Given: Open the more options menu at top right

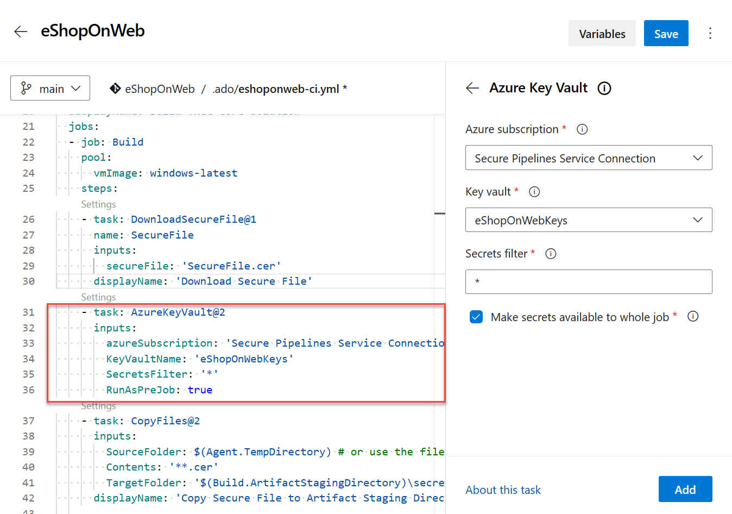Looking at the screenshot, I should 710,33.
